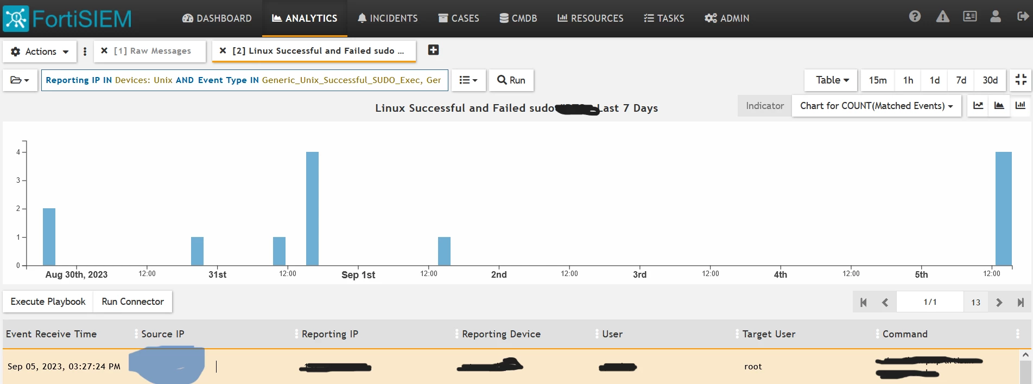Go to last results page
Viewport: 1033px width, 384px height.
pyautogui.click(x=1021, y=302)
